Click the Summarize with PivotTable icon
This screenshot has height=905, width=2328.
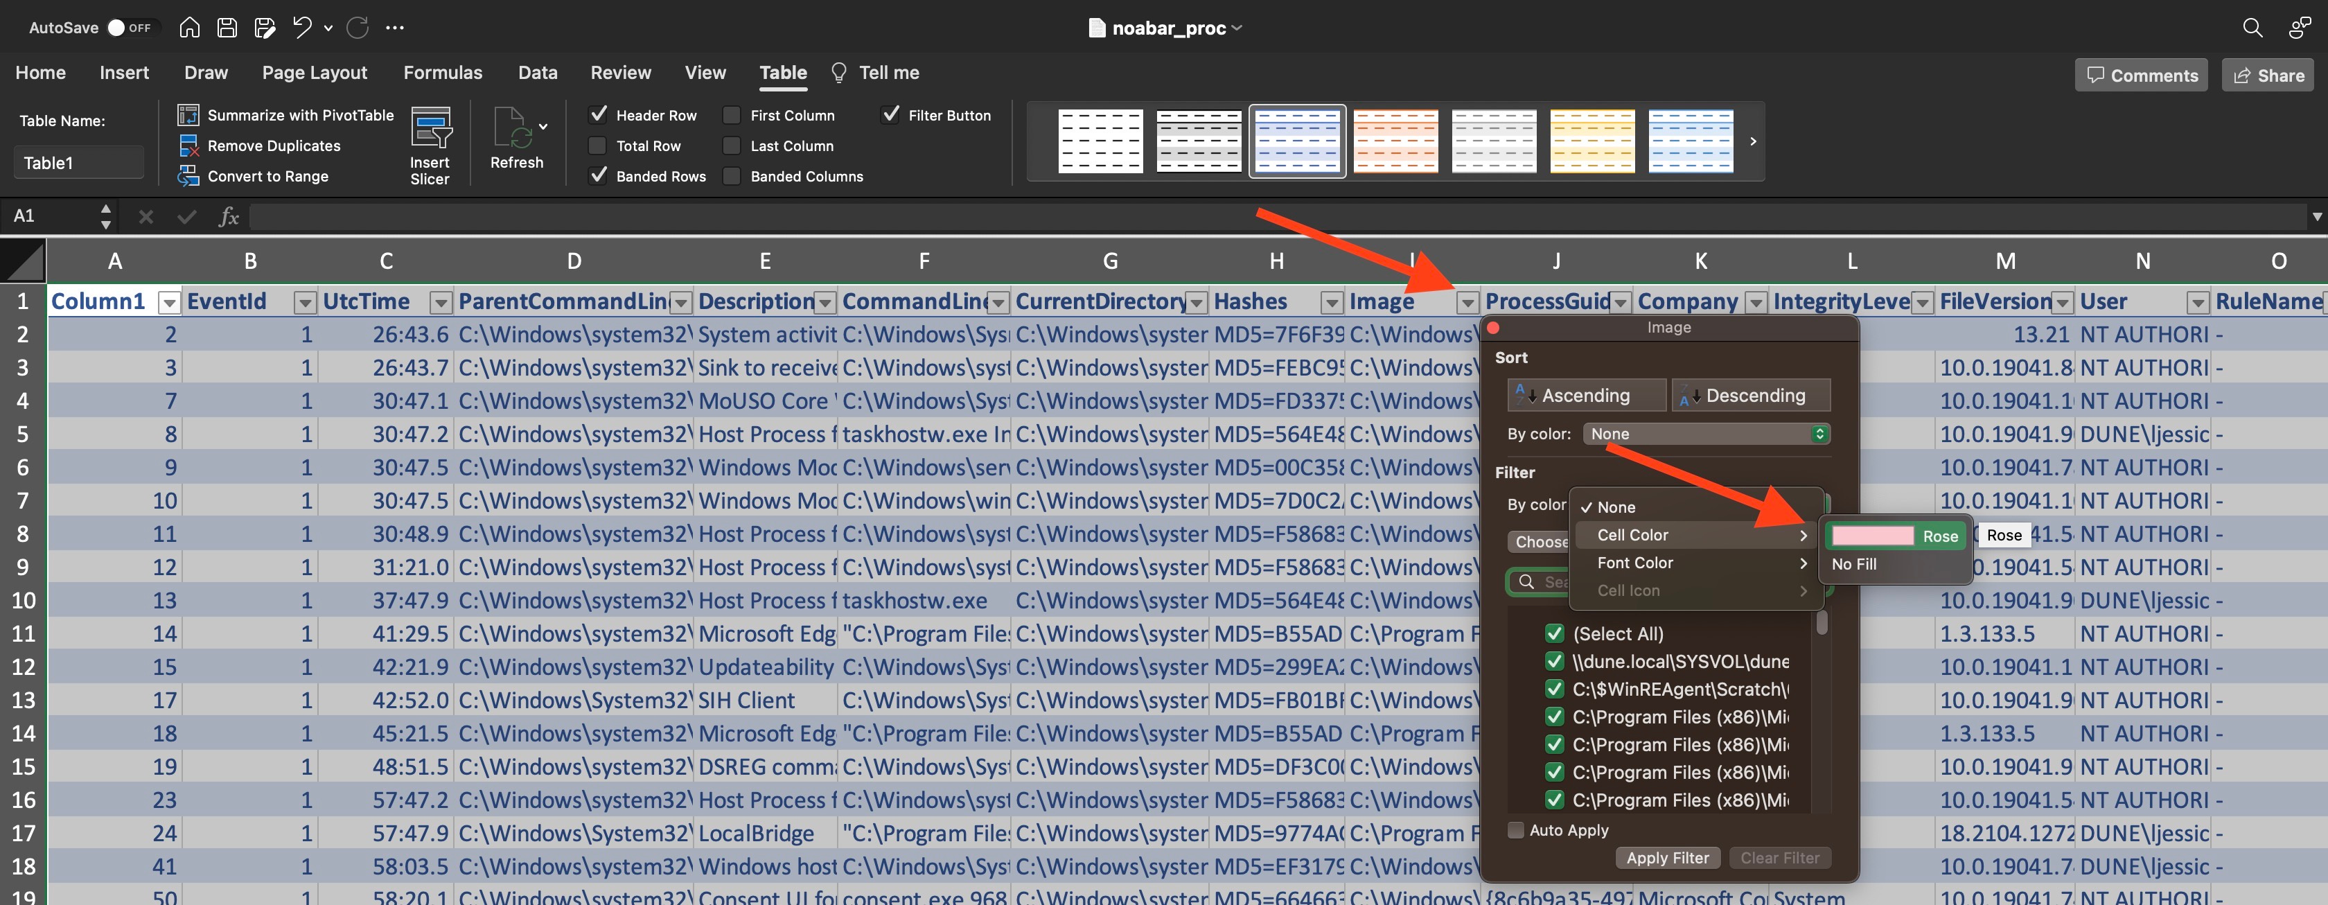189,115
